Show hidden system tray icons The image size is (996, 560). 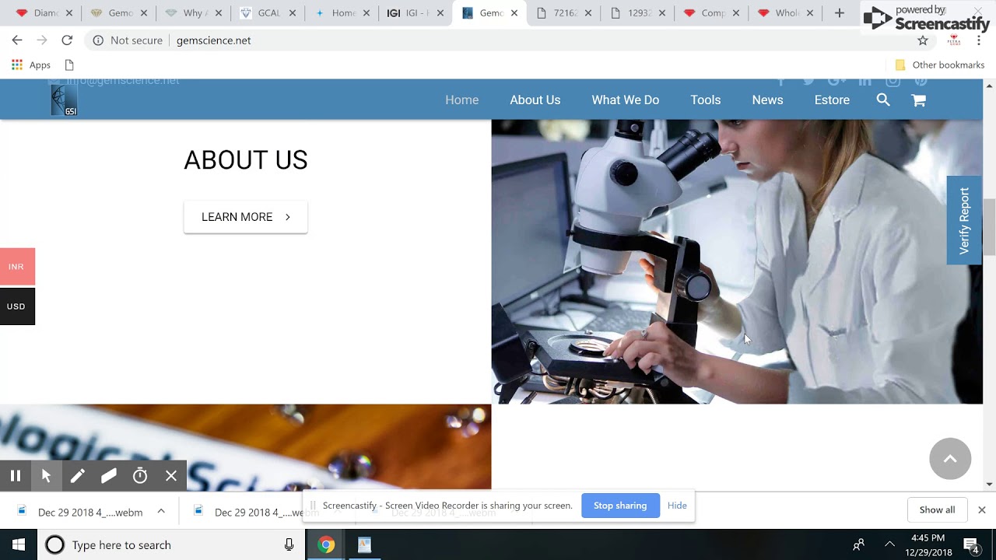pos(889,545)
